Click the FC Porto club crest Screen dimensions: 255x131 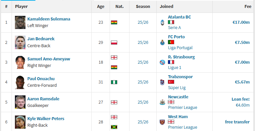(x=162, y=43)
